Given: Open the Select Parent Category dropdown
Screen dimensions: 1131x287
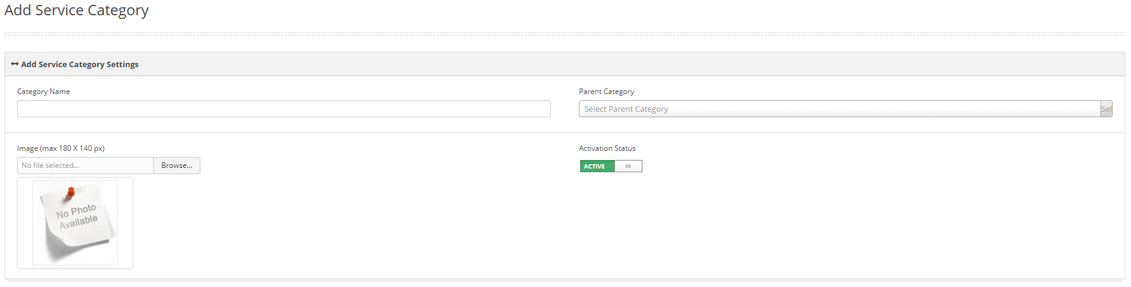Looking at the screenshot, I should pos(839,109).
